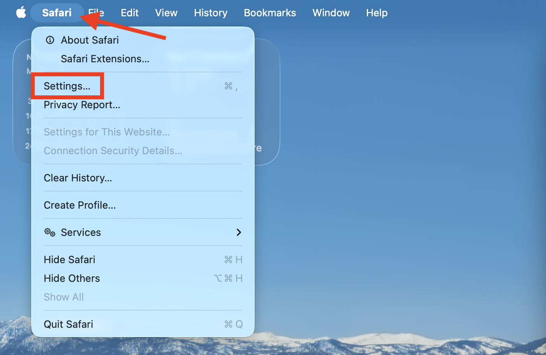The height and width of the screenshot is (355, 546).
Task: Expand the Services submenu chevron
Action: [239, 232]
